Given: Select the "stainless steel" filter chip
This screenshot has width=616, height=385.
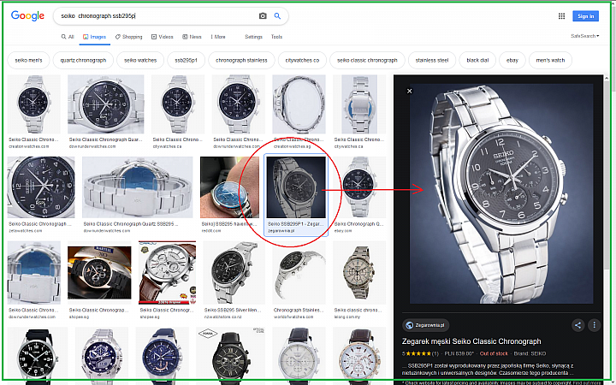Looking at the screenshot, I should point(432,60).
